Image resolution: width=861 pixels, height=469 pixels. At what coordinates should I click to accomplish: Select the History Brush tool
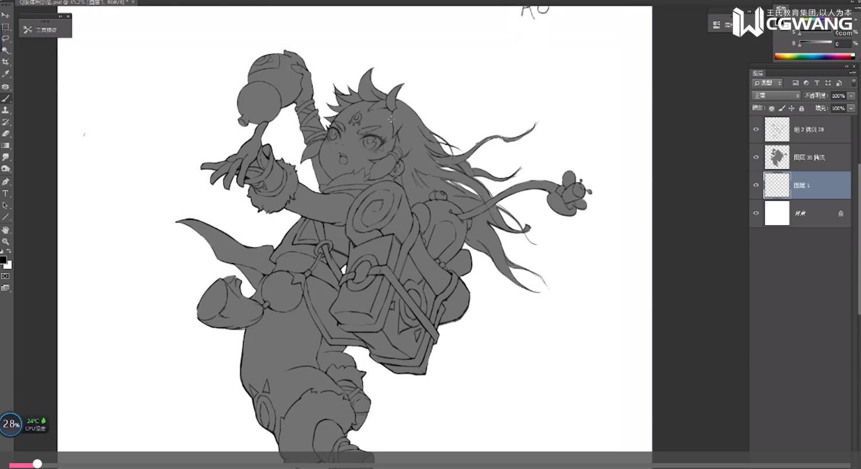tap(5, 122)
